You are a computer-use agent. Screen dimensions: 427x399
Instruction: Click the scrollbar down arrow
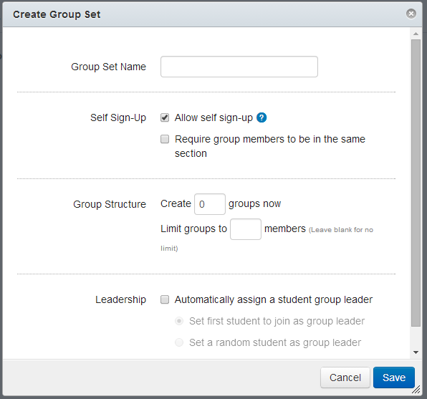416,352
